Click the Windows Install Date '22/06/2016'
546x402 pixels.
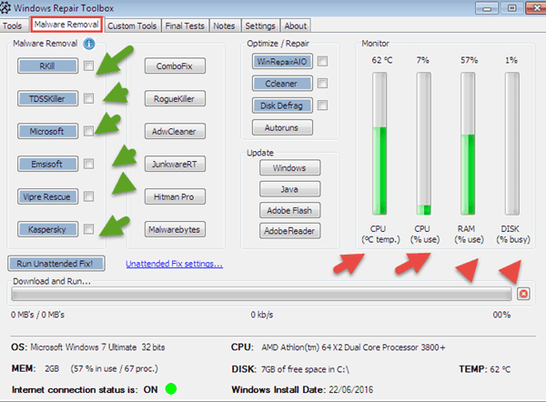(350, 389)
